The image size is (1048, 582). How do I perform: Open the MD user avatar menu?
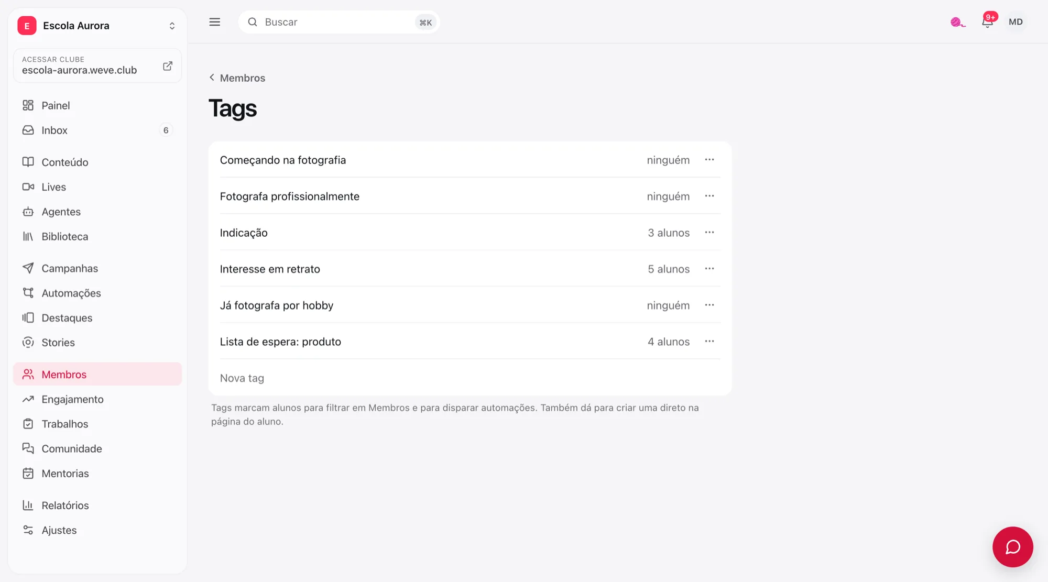tap(1016, 22)
